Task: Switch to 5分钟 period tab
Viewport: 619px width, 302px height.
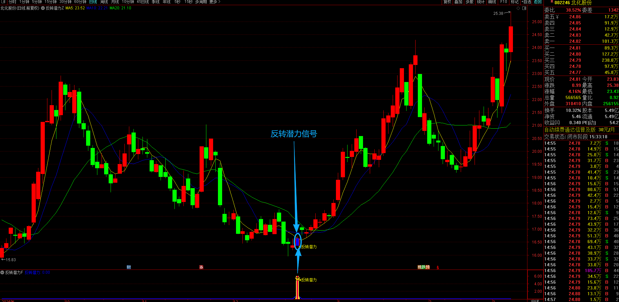Action: click(37, 2)
